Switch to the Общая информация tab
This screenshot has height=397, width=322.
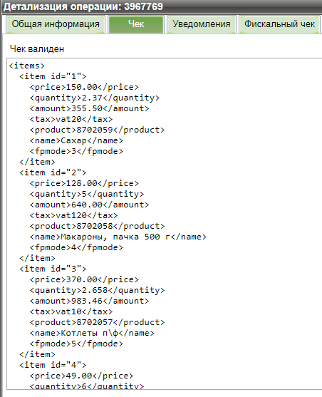pyautogui.click(x=56, y=24)
